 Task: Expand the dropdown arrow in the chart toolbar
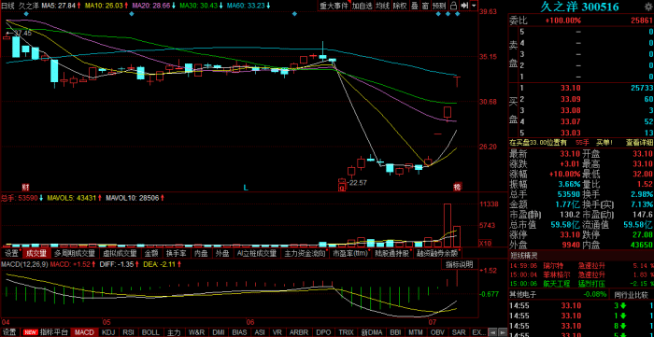[x=475, y=6]
